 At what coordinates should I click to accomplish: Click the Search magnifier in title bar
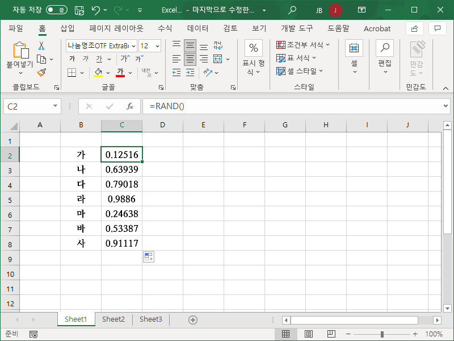coord(292,10)
